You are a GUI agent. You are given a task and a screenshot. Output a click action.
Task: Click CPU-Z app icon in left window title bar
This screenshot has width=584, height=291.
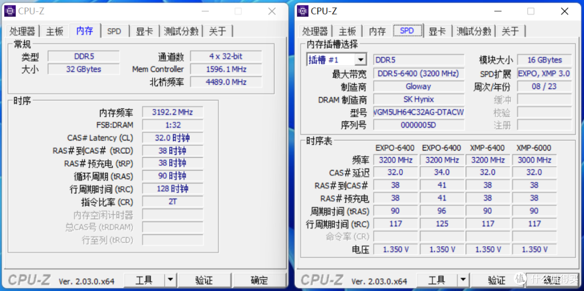pyautogui.click(x=10, y=11)
